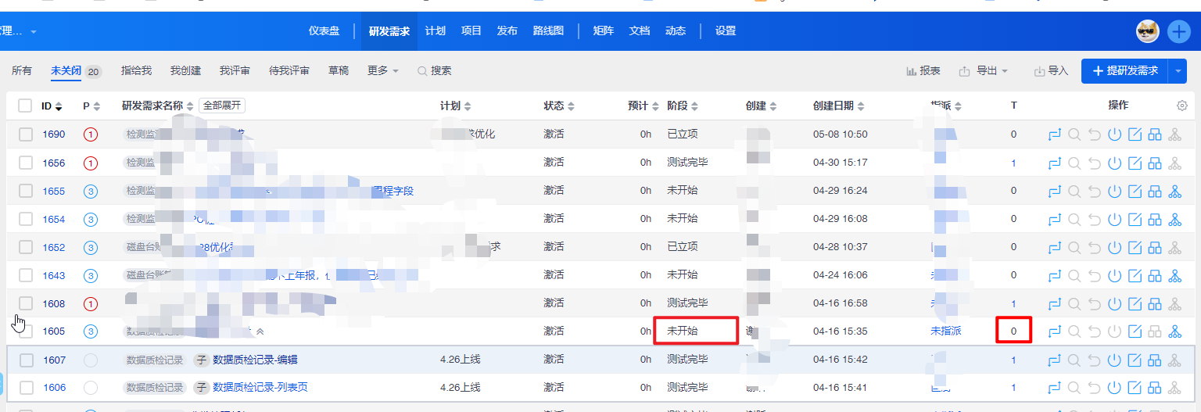Open the 导出 export dropdown
This screenshot has height=412, width=1201.
click(983, 71)
